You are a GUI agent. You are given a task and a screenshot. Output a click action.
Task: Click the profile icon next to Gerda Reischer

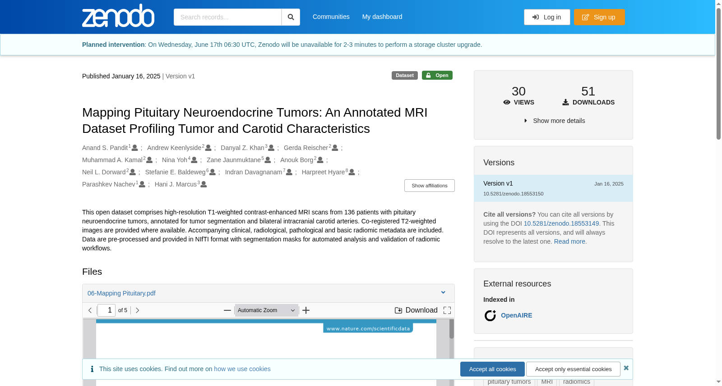pyautogui.click(x=335, y=148)
